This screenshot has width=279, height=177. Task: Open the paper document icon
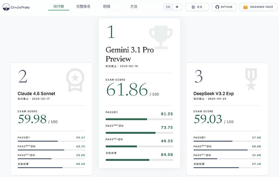(193, 7)
